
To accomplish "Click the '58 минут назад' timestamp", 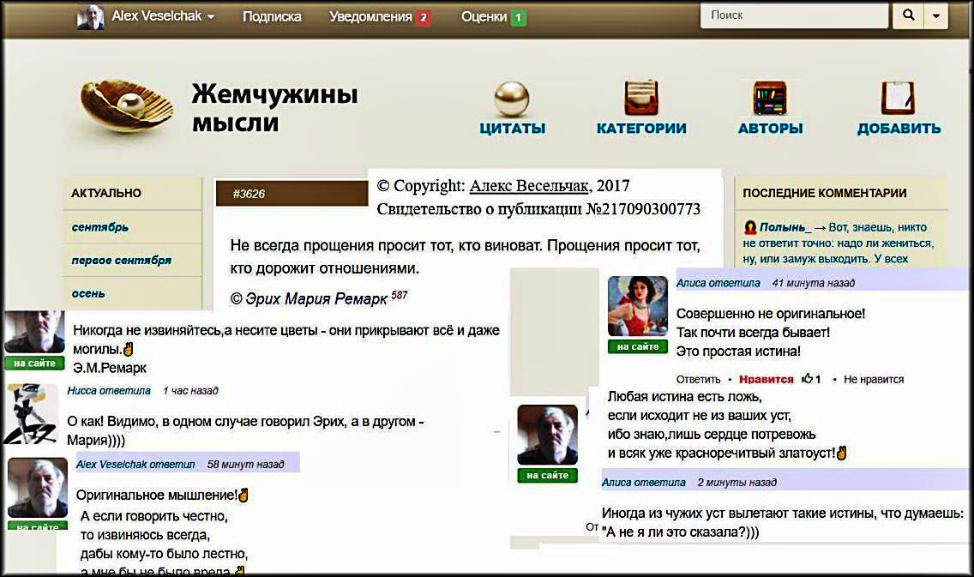I will click(x=245, y=464).
